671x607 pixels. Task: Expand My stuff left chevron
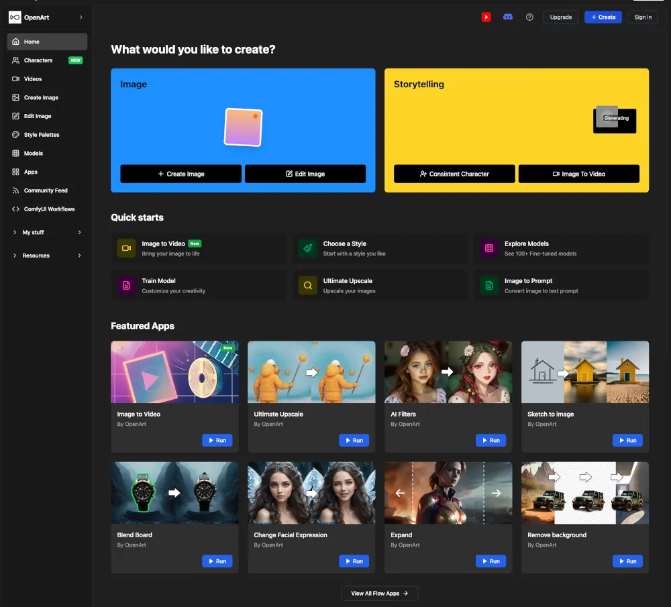(x=15, y=232)
